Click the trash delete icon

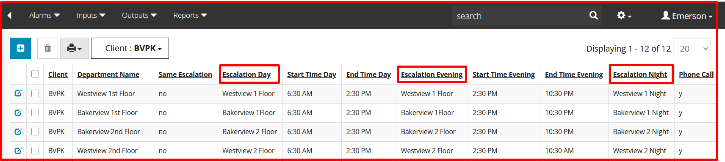point(48,48)
